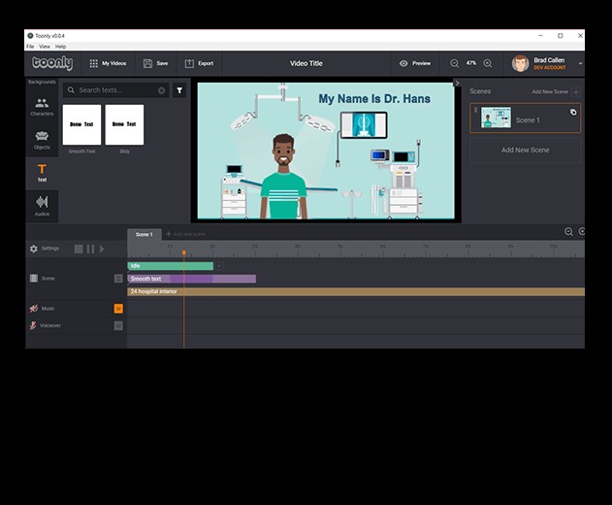The image size is (612, 505).
Task: Toggle the Scene track lock button
Action: point(118,279)
